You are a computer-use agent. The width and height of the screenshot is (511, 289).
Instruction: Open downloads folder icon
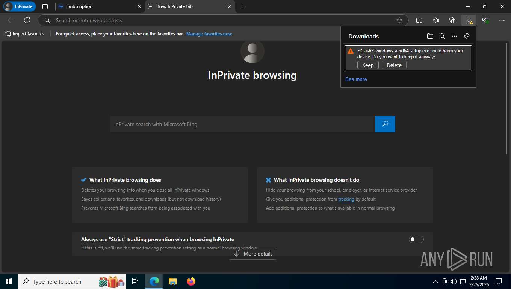pos(430,36)
